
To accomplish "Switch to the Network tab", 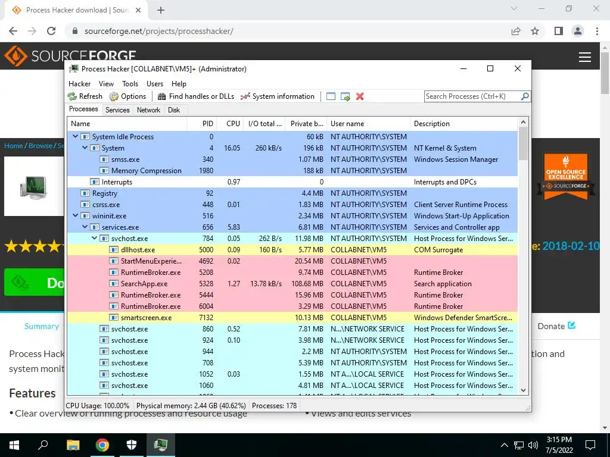I will pos(148,110).
